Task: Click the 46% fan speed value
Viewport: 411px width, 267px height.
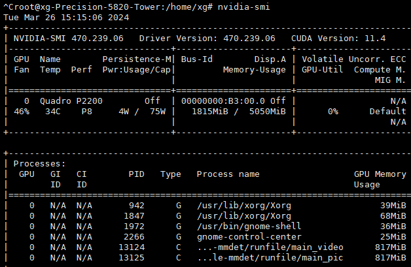Action: click(22, 112)
